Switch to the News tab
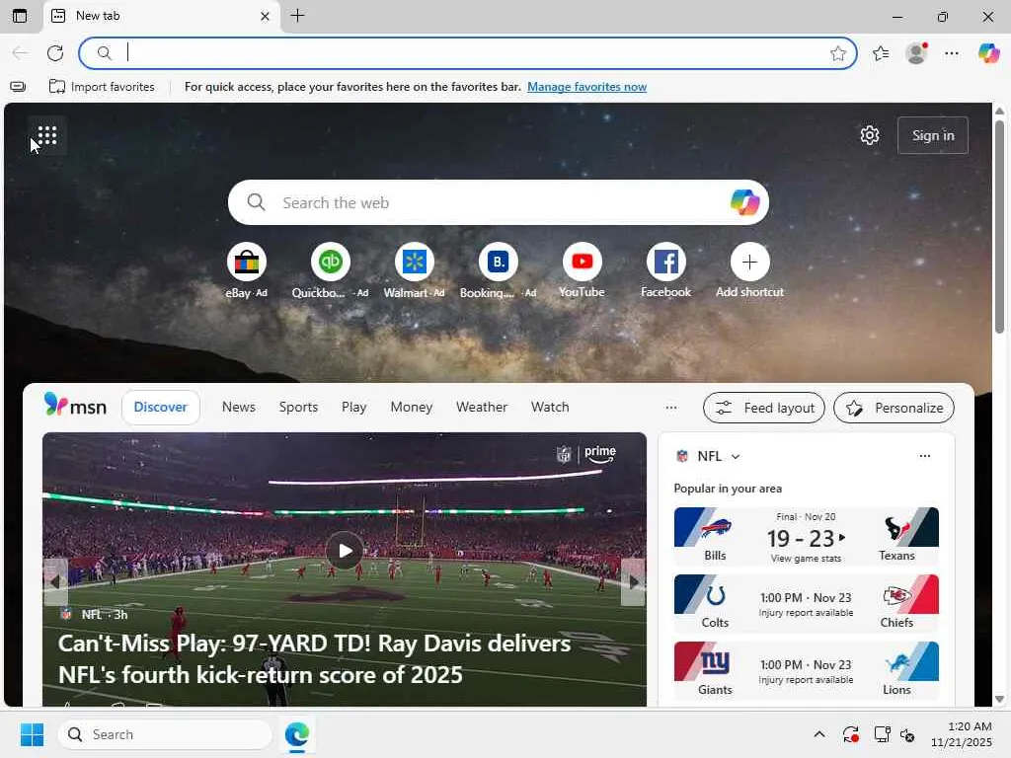The height and width of the screenshot is (758, 1011). (239, 407)
